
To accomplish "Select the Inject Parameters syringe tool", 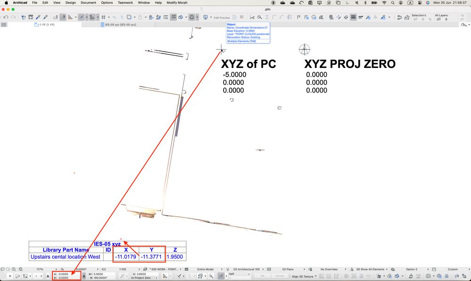I will (45, 17).
